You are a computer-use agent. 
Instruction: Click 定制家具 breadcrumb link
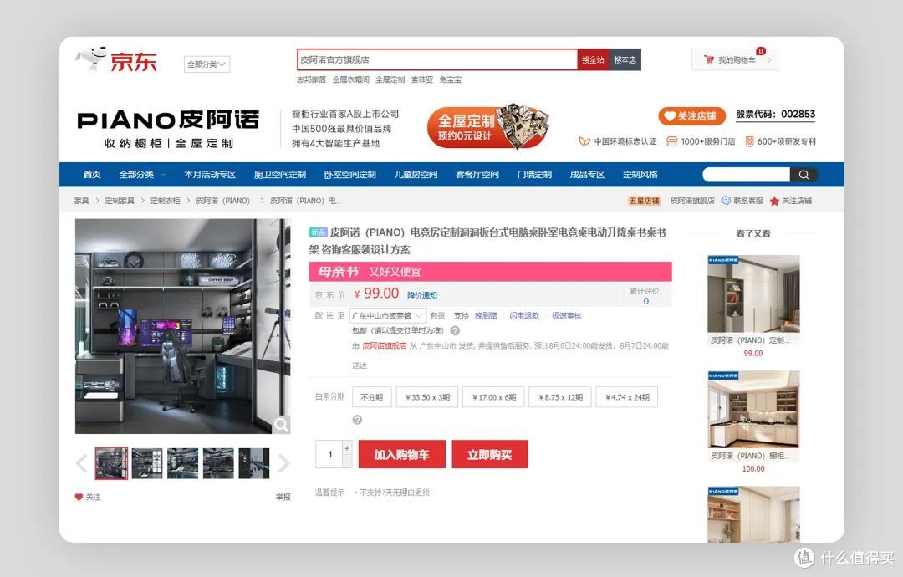click(x=120, y=201)
